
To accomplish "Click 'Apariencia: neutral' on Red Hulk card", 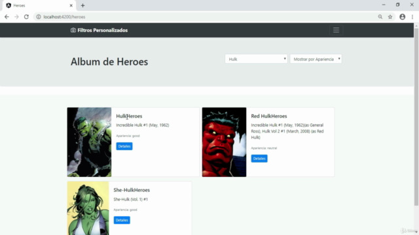I will tap(264, 148).
